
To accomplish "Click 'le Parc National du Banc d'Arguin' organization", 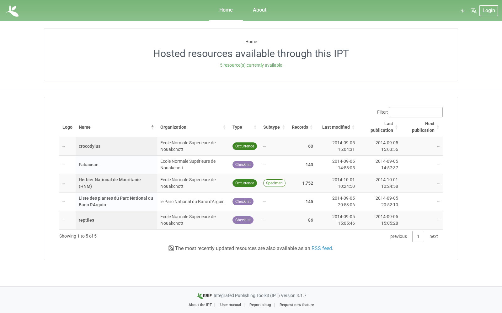I will coord(192,202).
